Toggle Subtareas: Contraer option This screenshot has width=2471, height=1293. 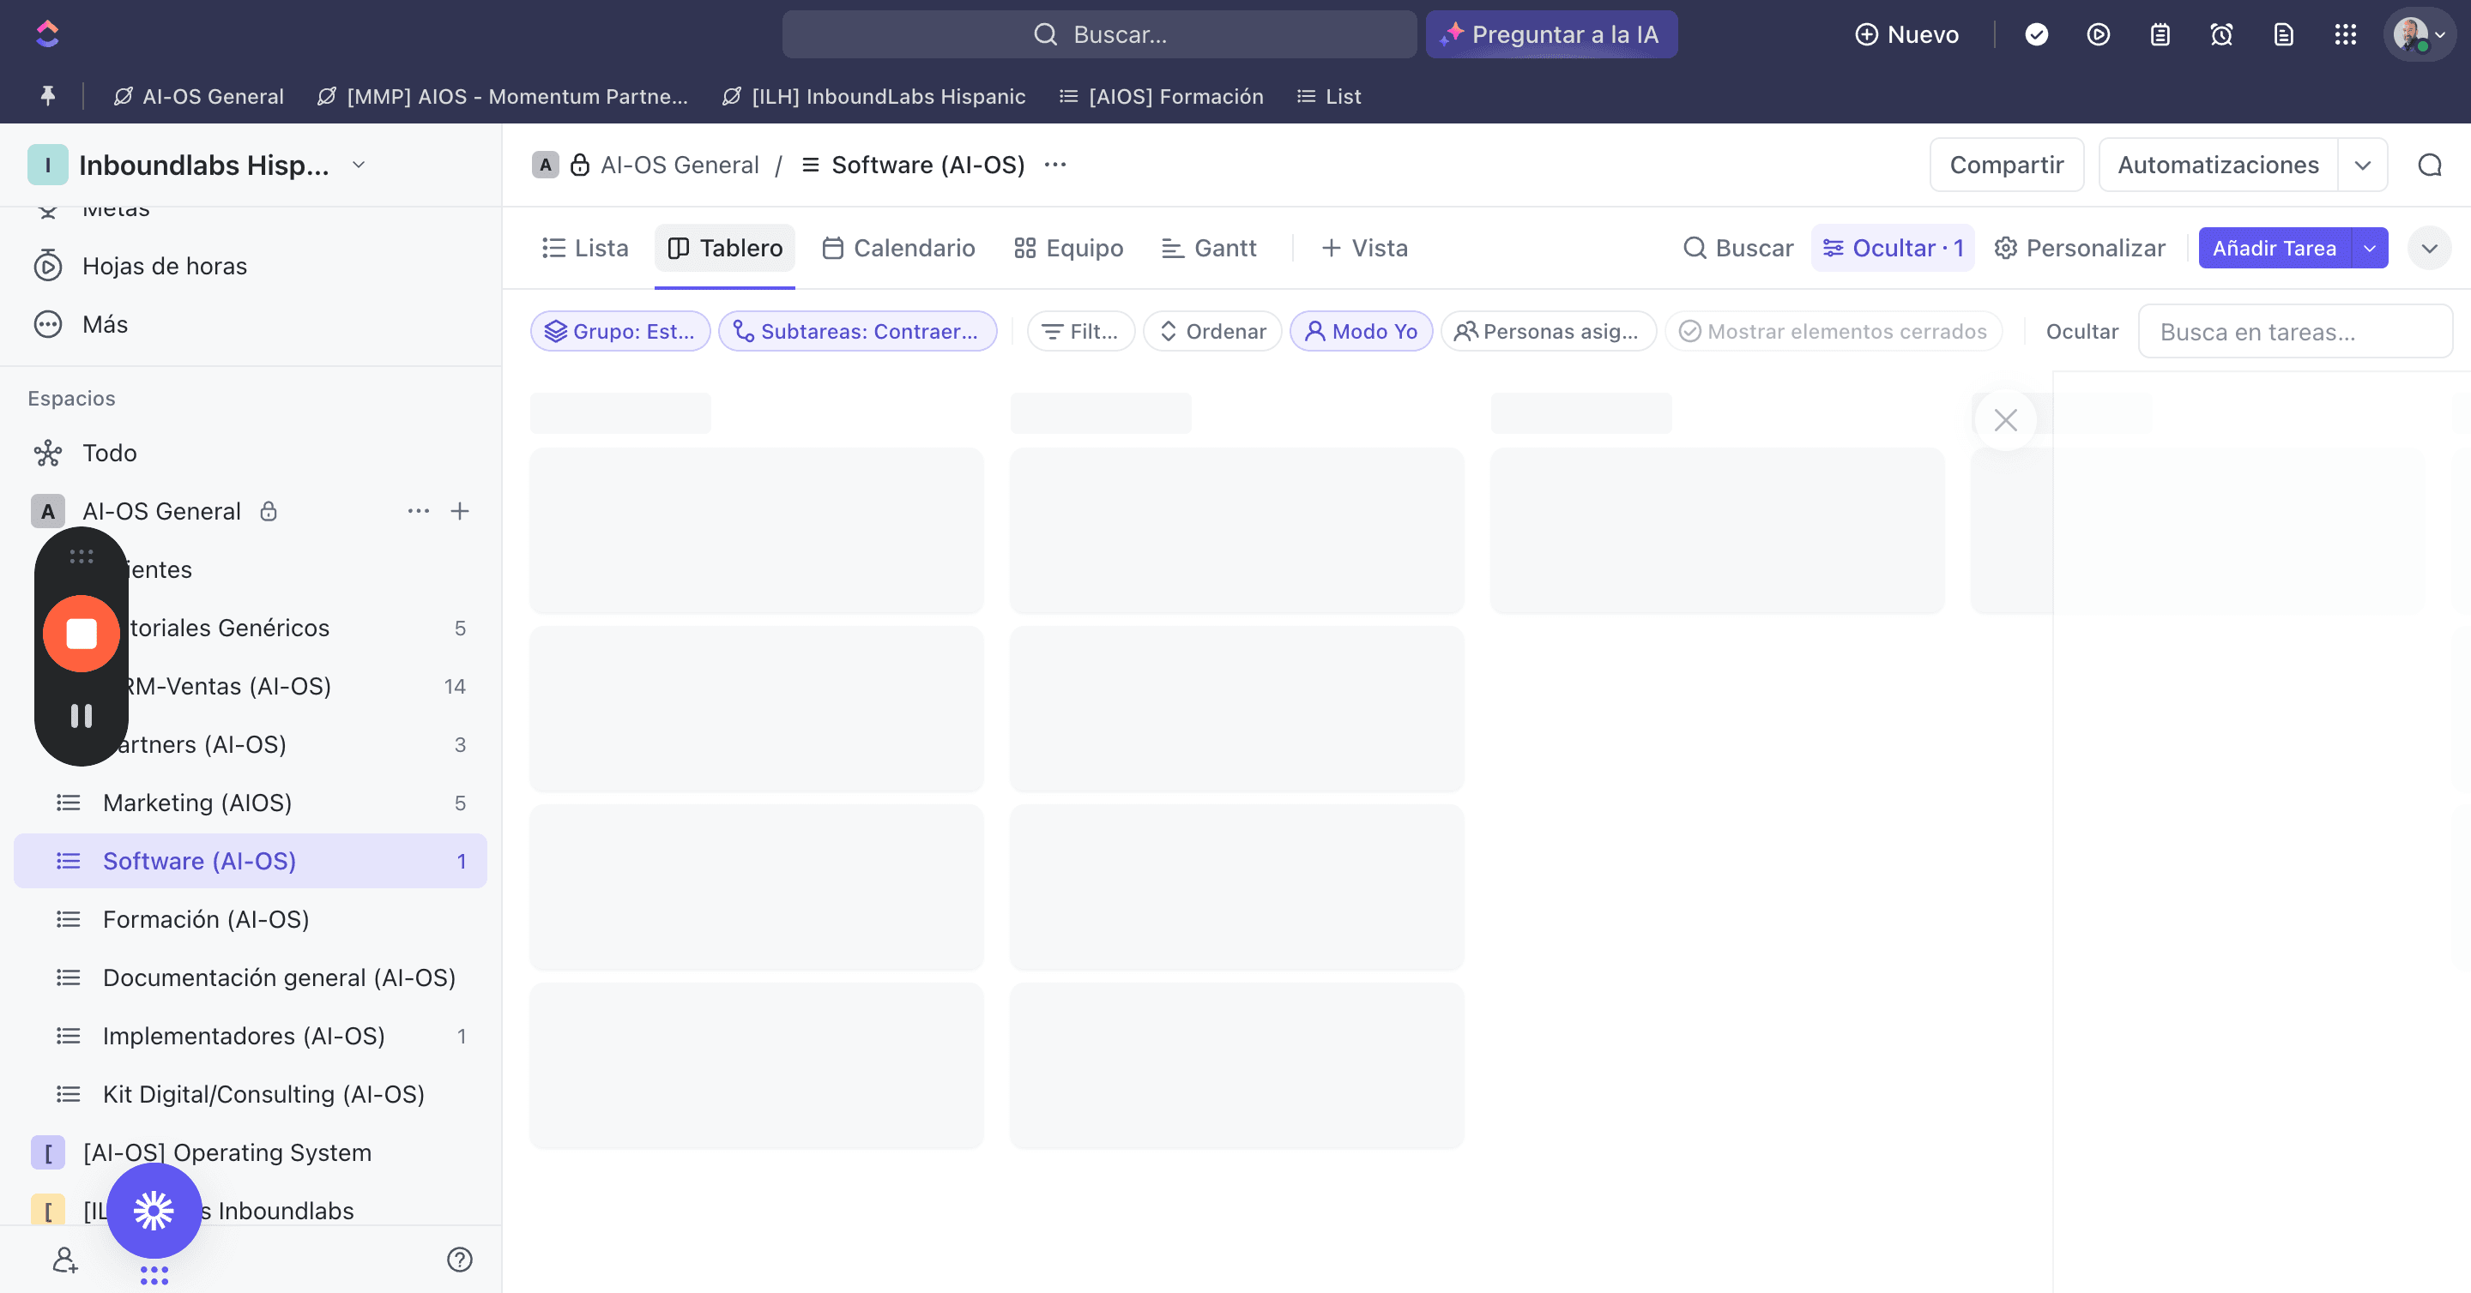pyautogui.click(x=858, y=332)
